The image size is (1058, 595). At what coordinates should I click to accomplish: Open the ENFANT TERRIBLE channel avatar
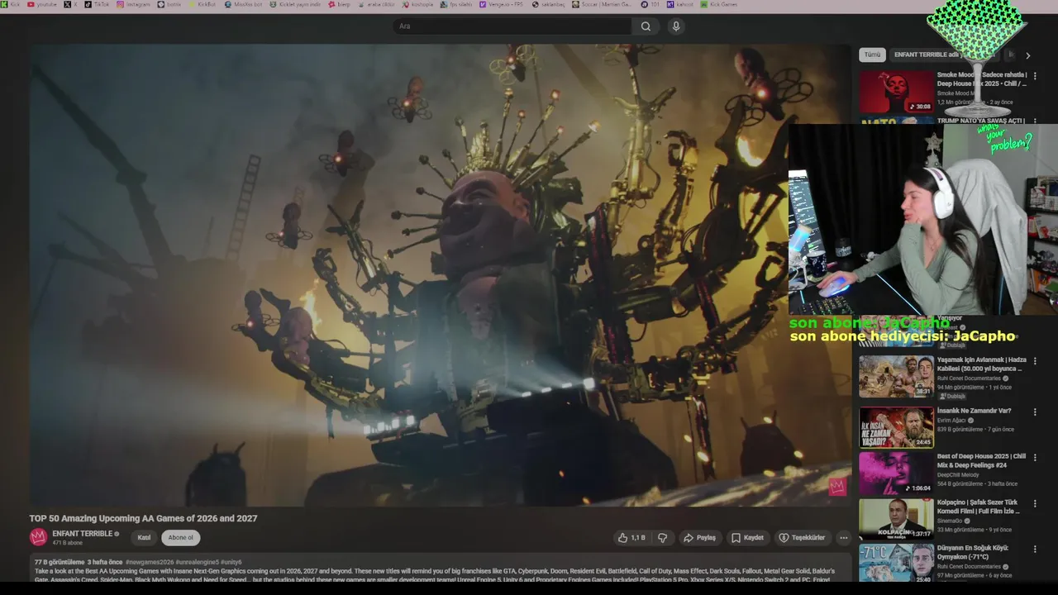38,537
